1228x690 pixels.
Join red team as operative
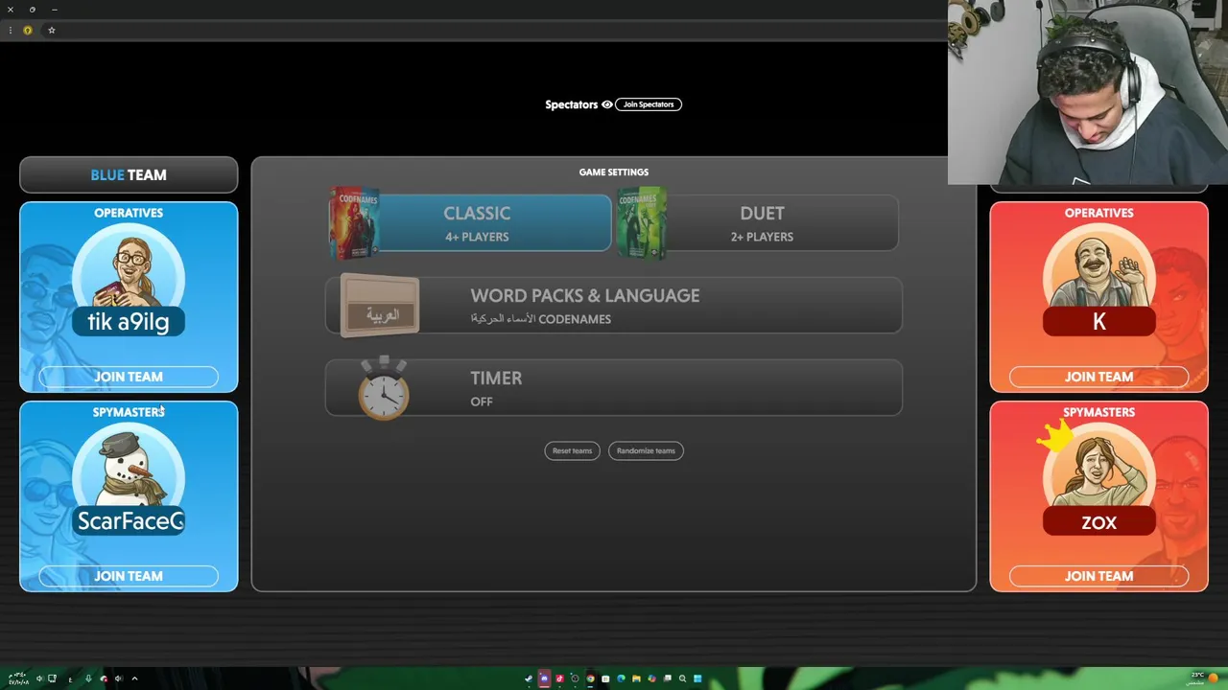click(x=1098, y=377)
